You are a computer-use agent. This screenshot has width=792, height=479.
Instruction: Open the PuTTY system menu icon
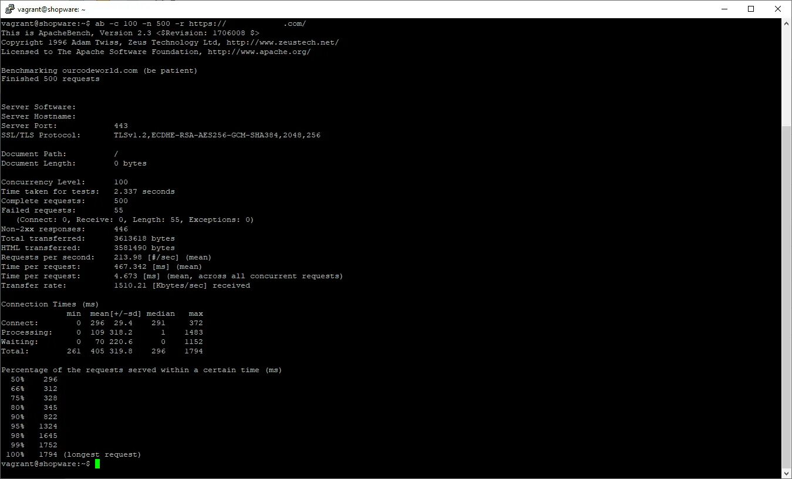9,9
